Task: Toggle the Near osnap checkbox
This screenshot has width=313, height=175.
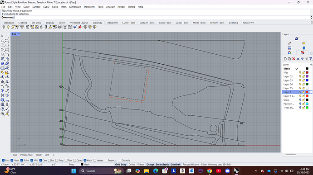Action: [12, 160]
